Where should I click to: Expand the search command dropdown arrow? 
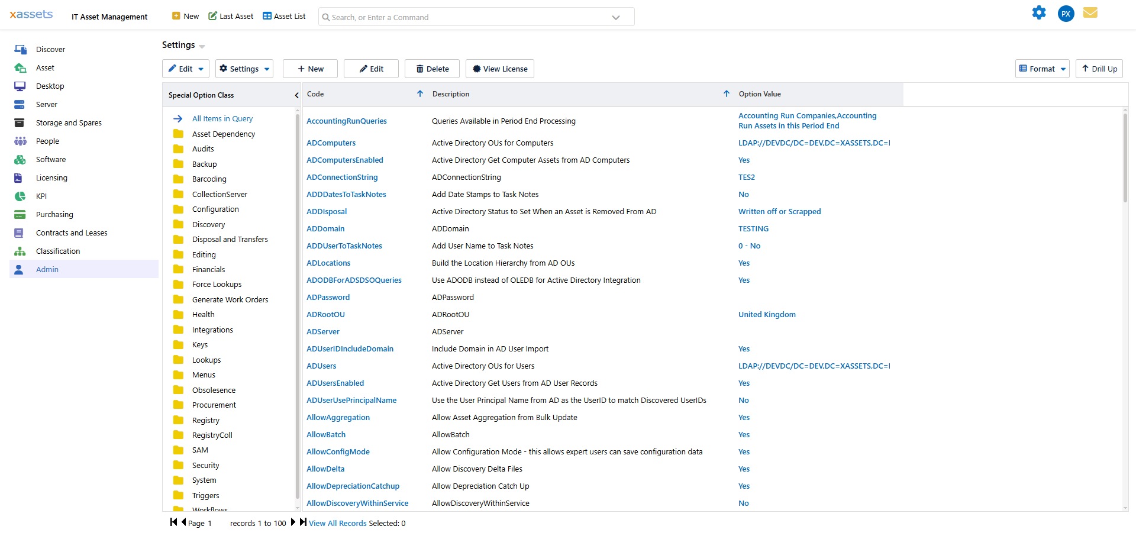tap(616, 17)
